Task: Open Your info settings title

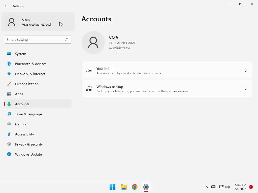Action: pos(103,68)
